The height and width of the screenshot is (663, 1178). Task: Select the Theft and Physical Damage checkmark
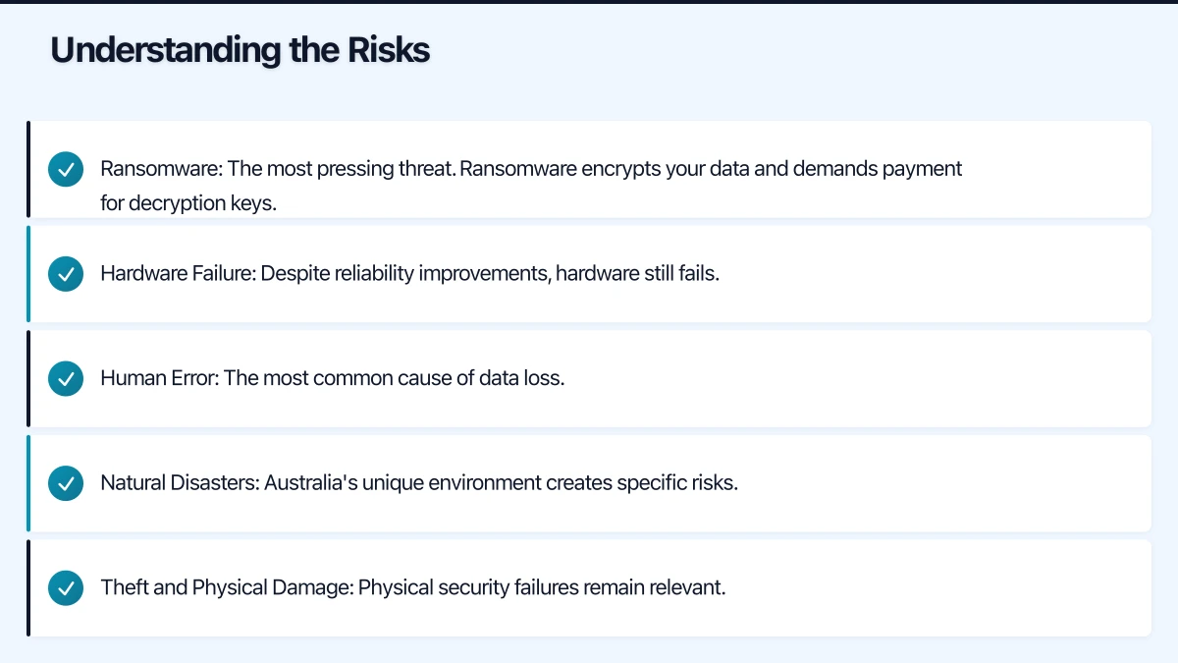pos(66,588)
